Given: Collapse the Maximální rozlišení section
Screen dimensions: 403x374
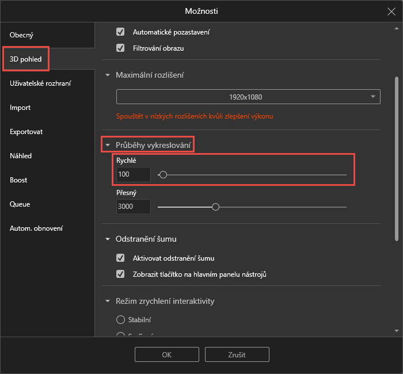Looking at the screenshot, I should [107, 75].
